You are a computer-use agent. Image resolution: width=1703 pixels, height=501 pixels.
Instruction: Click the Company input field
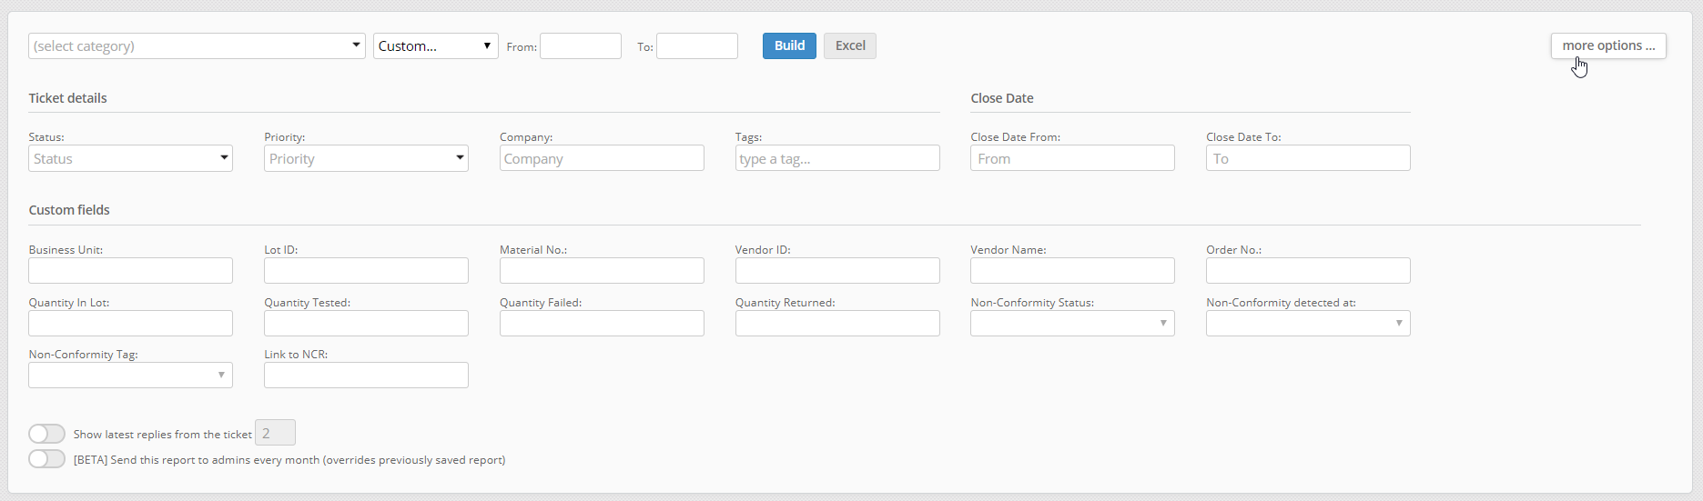coord(602,158)
